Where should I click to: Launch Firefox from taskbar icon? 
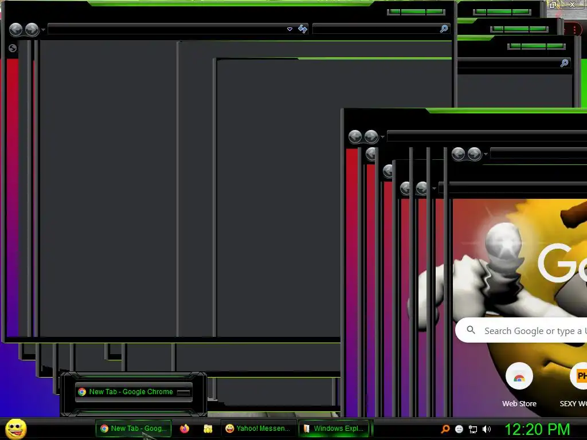185,429
